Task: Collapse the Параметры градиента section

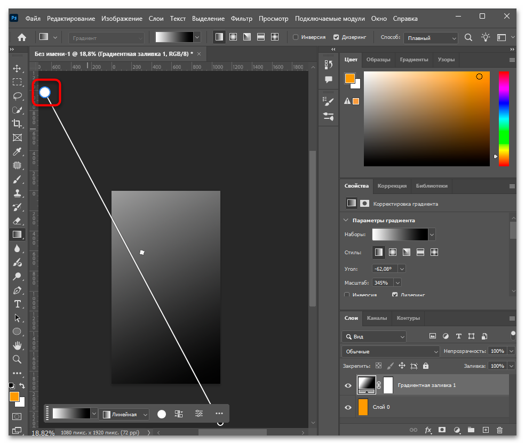Action: [346, 220]
